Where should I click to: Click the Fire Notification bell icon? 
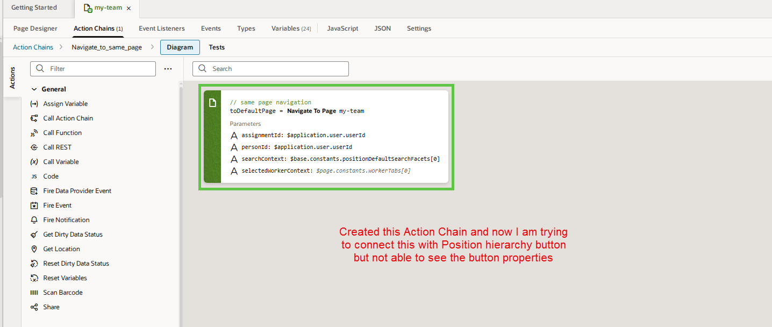click(34, 220)
